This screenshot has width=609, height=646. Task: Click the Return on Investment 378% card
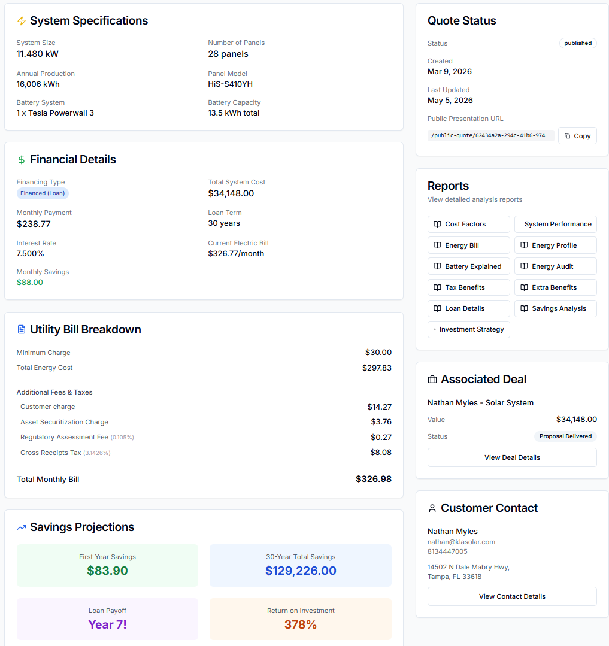pos(301,619)
